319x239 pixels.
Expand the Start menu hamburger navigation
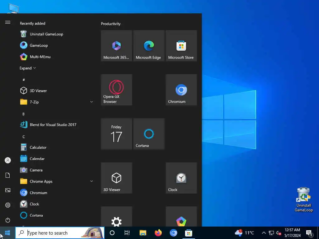[x=8, y=22]
